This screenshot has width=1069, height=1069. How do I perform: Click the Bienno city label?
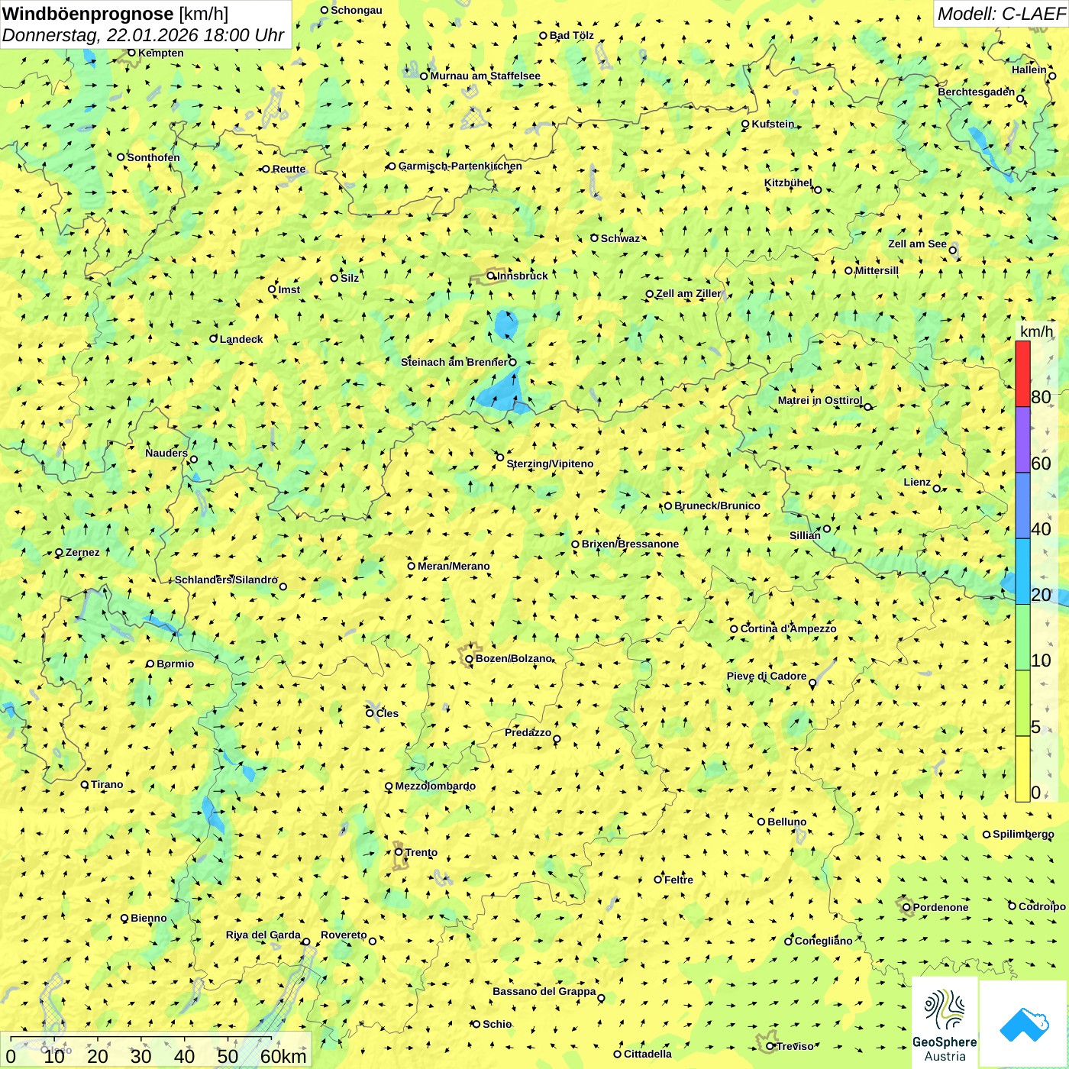point(148,918)
